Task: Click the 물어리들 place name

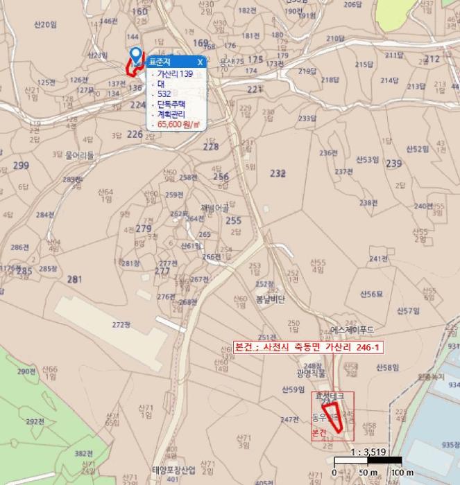Action: tap(79, 155)
